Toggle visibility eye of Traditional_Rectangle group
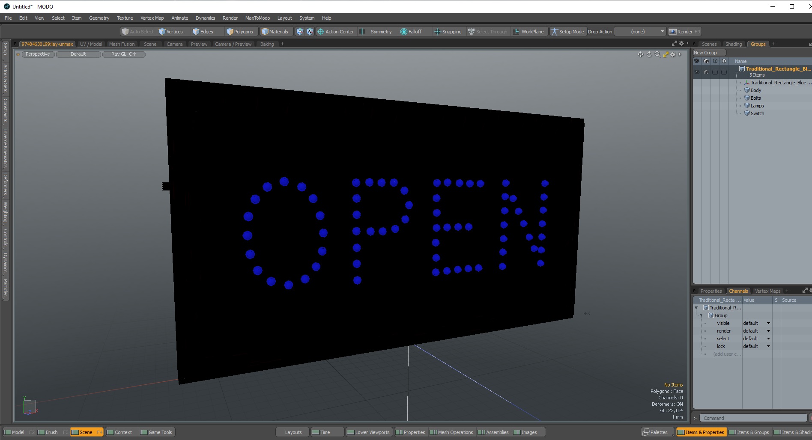Screen dimensions: 812x440 [x=697, y=72]
